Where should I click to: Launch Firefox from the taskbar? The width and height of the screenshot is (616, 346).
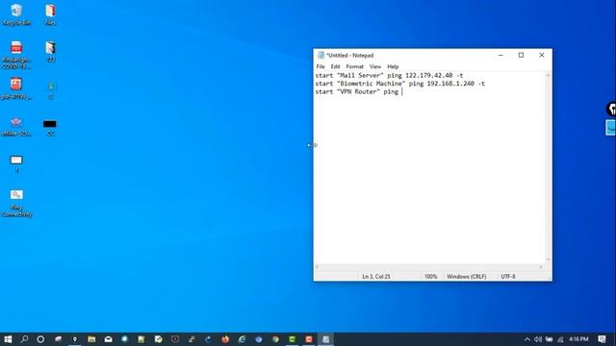coord(225,339)
